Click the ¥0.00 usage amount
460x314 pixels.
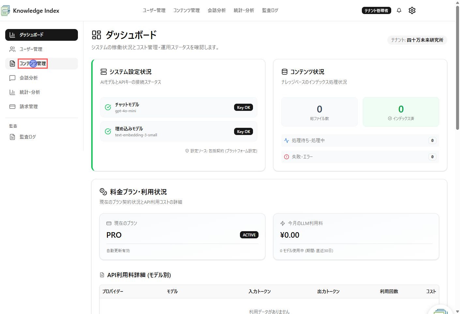(289, 235)
